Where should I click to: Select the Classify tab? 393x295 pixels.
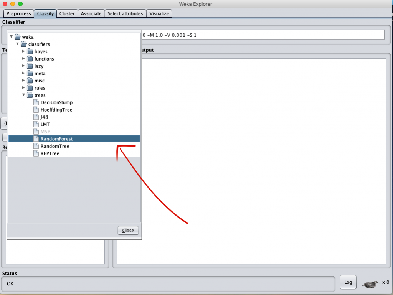point(45,13)
